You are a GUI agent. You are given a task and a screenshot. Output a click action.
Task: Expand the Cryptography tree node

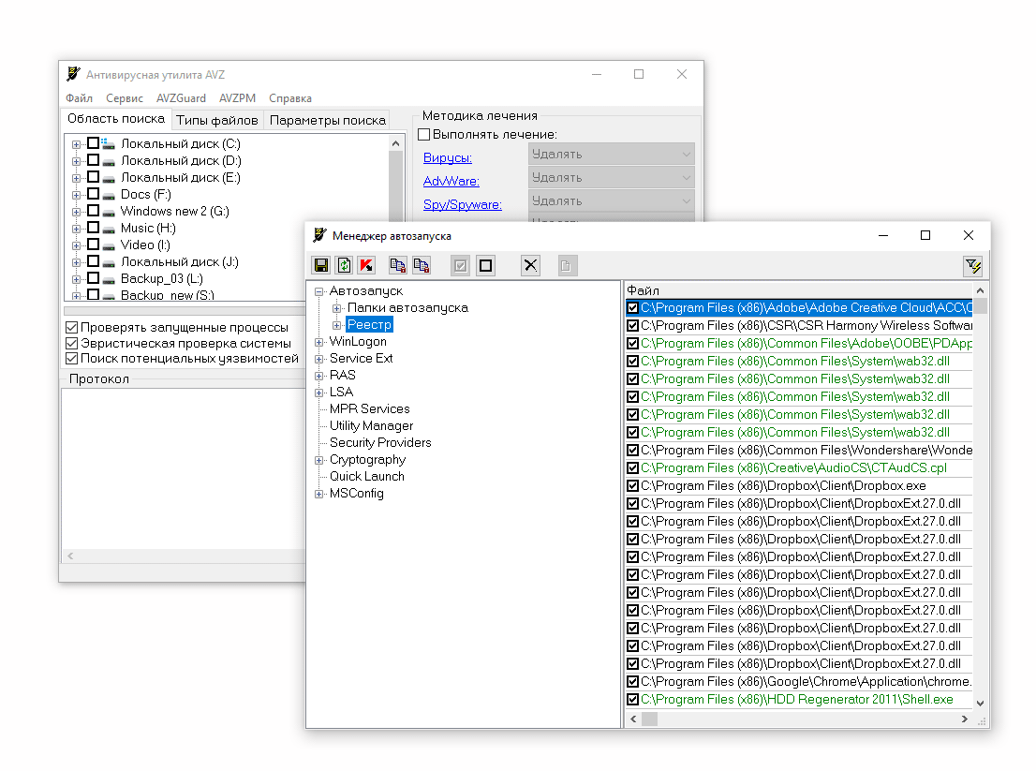point(319,460)
